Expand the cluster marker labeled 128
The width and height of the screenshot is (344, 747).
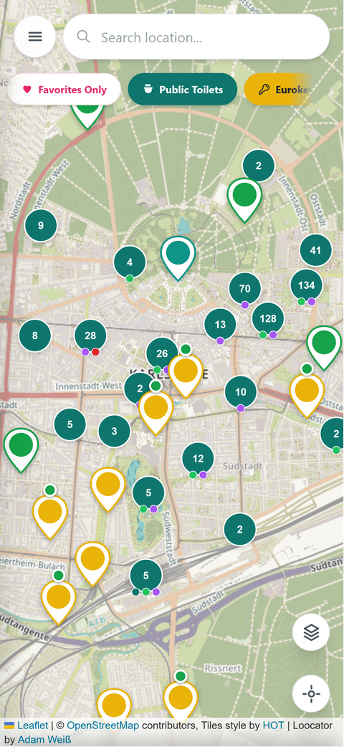[x=268, y=319]
